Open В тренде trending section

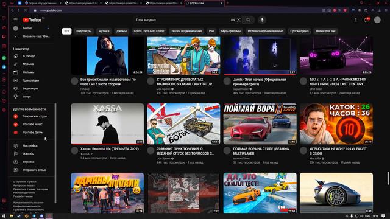(x=31, y=56)
